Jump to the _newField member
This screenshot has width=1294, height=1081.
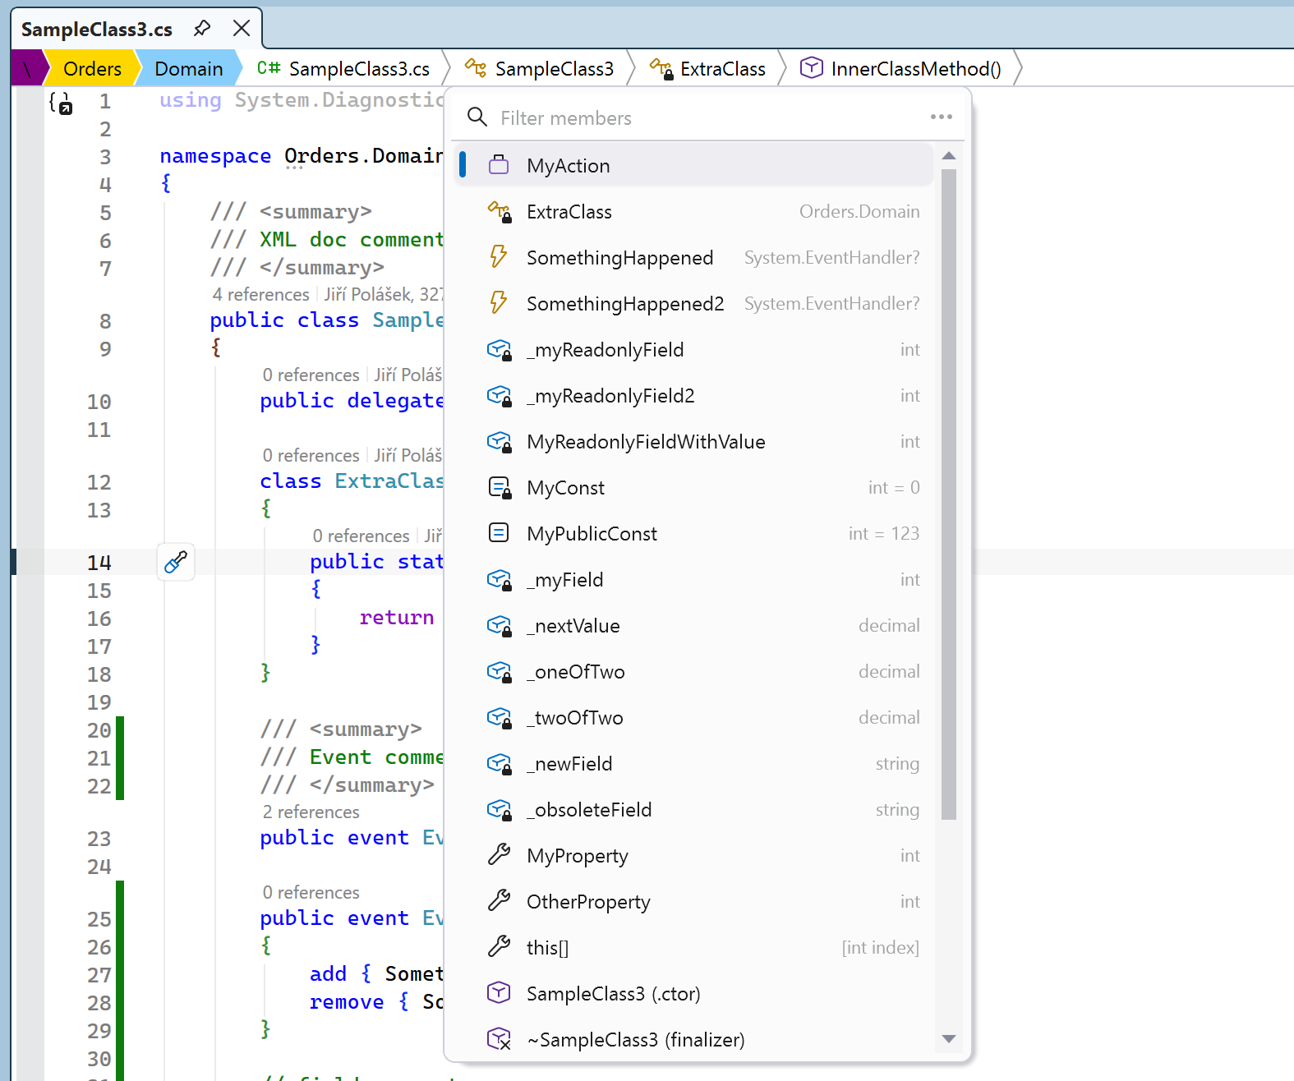693,764
